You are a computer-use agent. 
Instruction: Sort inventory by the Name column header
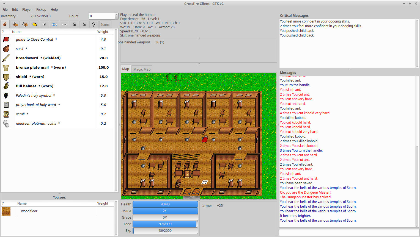(x=53, y=32)
